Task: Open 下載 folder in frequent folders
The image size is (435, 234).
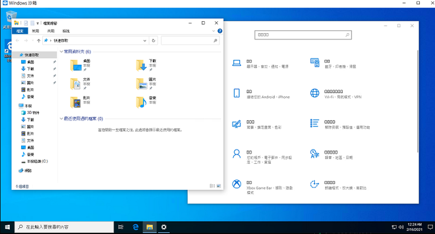Action: pyautogui.click(x=146, y=65)
